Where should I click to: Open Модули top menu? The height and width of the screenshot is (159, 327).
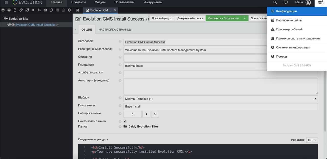[x=100, y=2]
